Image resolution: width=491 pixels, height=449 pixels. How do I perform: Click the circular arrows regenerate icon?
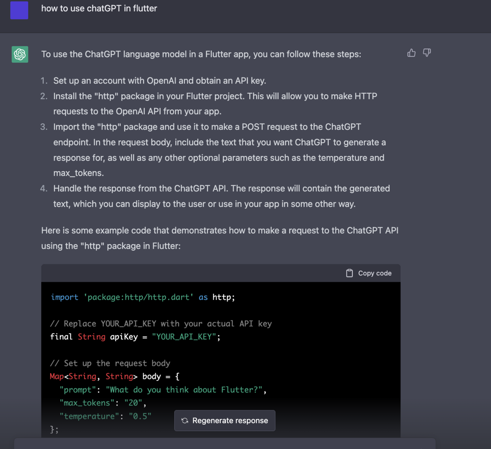(x=185, y=421)
